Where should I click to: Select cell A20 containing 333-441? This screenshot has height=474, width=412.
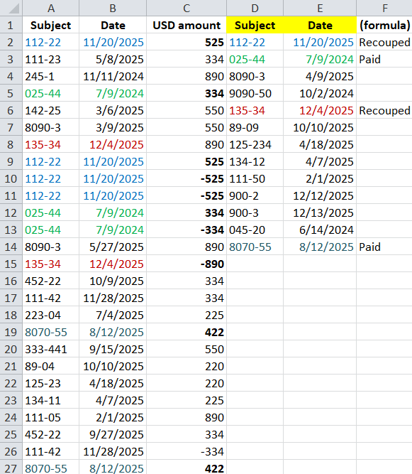(50, 349)
